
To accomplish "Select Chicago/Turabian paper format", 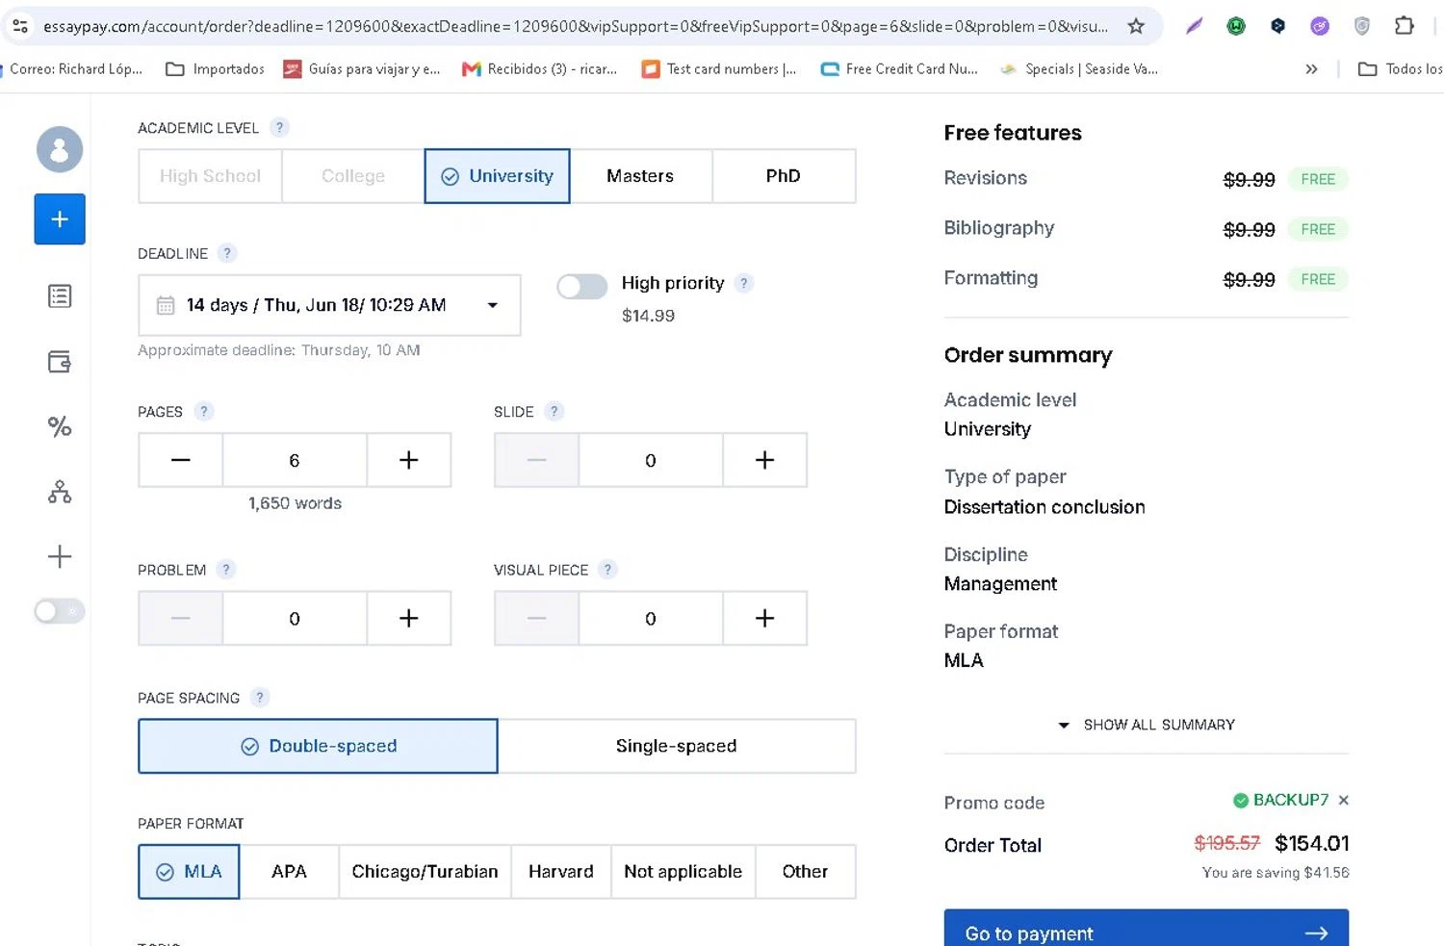I will tap(425, 872).
